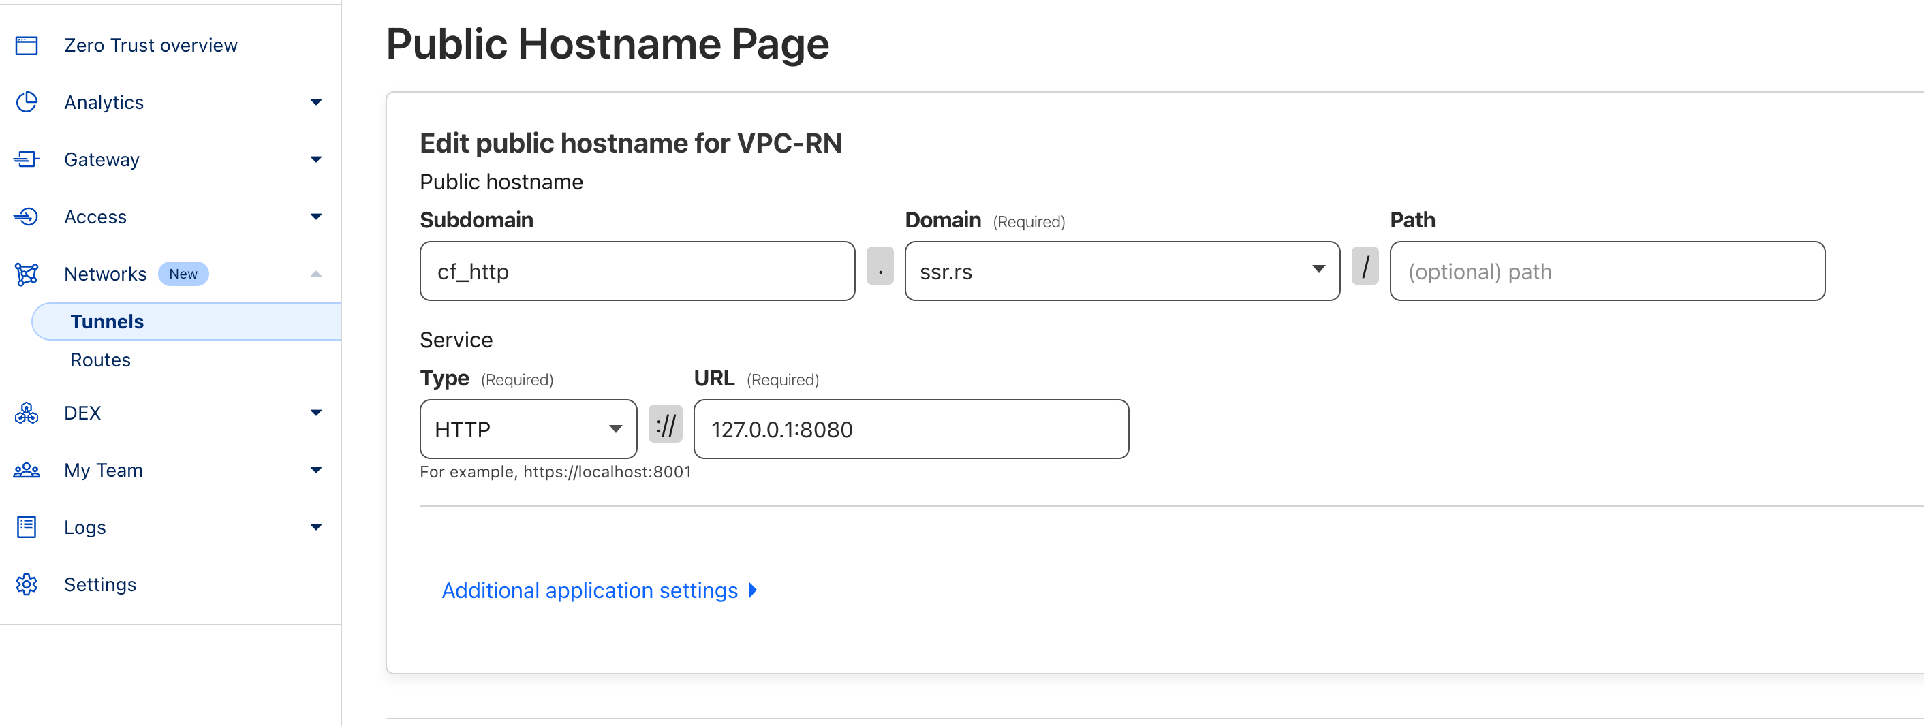Expand Additional application settings

pos(599,590)
